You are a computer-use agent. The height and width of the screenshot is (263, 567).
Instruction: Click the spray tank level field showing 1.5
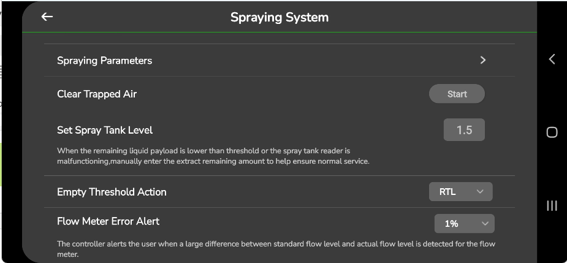pyautogui.click(x=464, y=130)
